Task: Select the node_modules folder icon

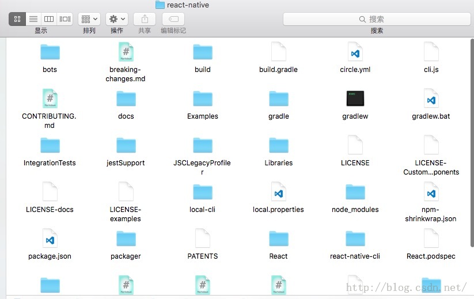Action: [355, 192]
